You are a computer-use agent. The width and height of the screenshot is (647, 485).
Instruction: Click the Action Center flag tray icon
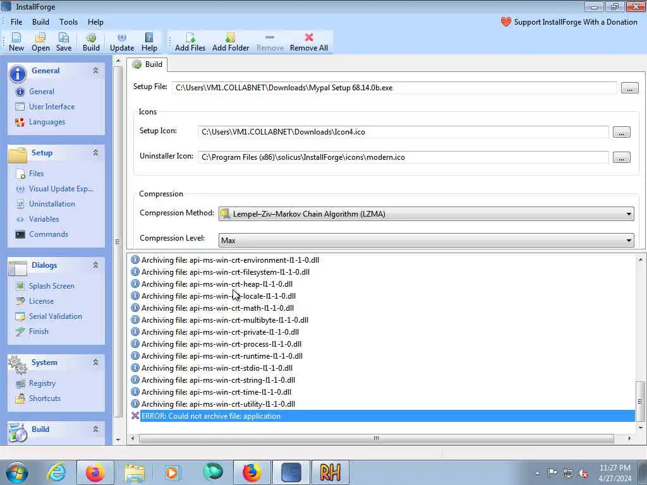(552, 473)
